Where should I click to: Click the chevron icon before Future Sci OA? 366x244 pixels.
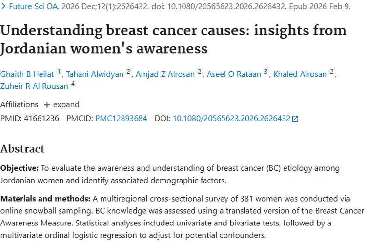[3, 8]
